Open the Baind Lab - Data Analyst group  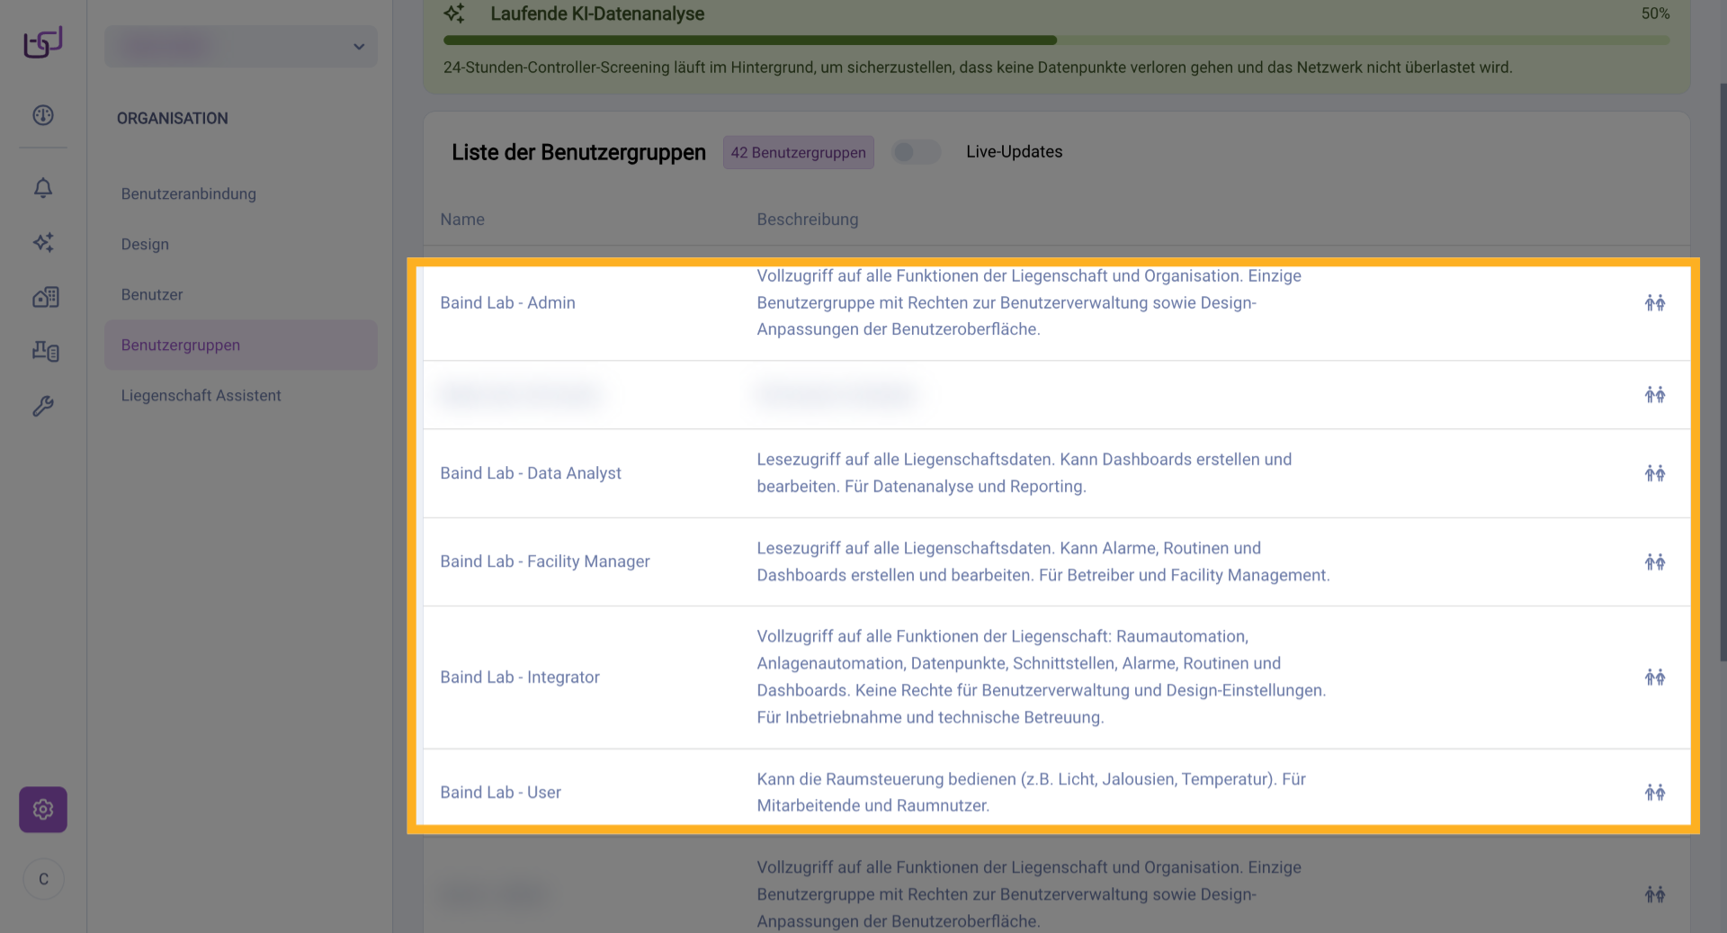tap(531, 473)
